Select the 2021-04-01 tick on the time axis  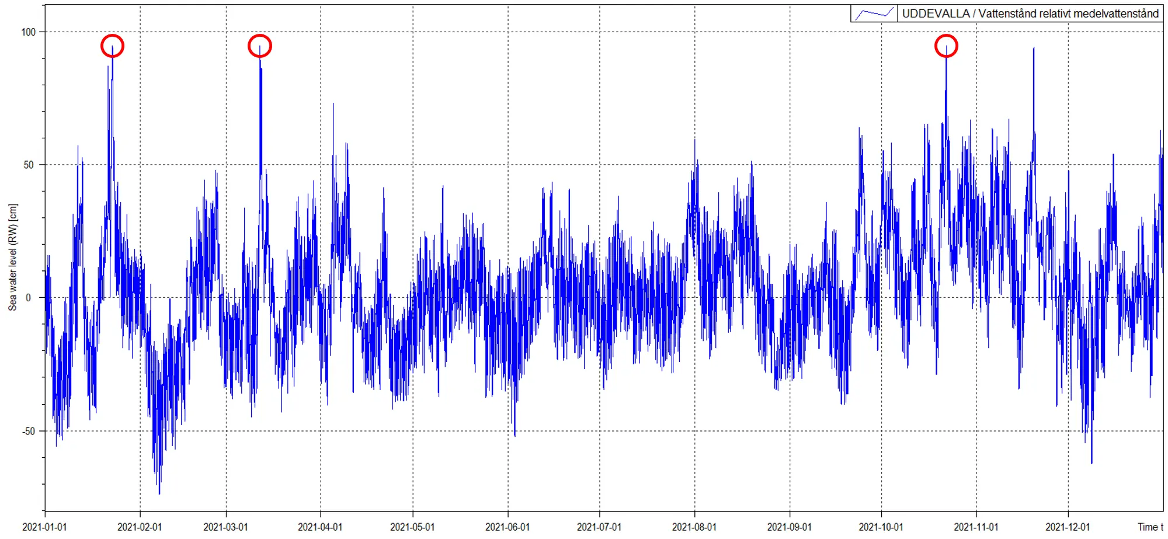(x=320, y=527)
